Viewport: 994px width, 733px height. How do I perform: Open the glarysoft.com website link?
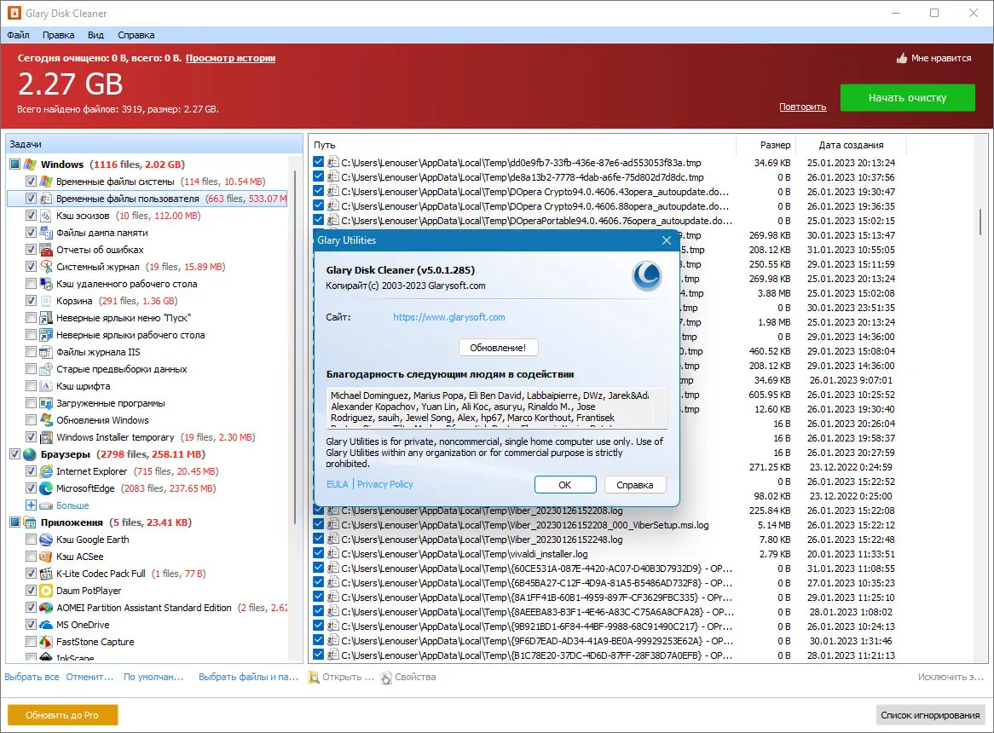[x=448, y=317]
